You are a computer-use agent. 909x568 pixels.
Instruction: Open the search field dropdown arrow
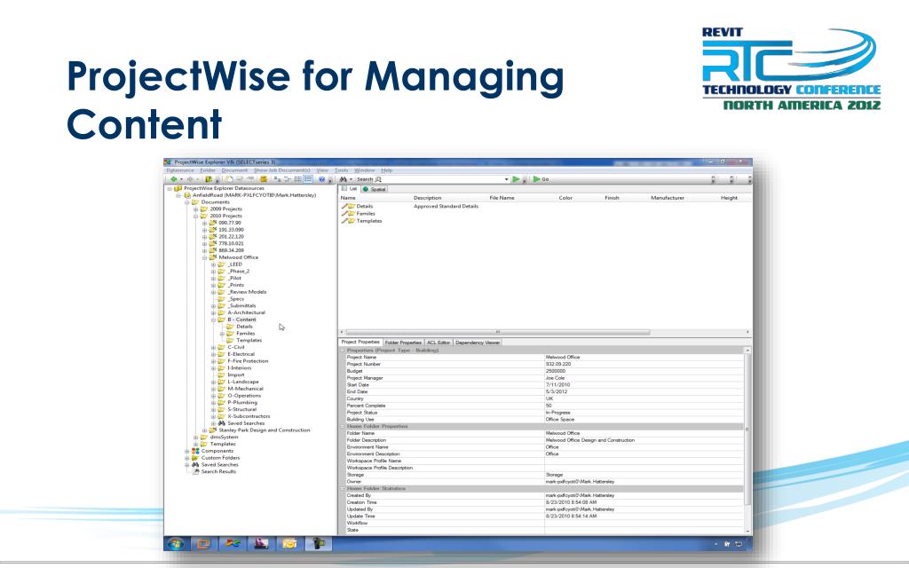click(506, 179)
